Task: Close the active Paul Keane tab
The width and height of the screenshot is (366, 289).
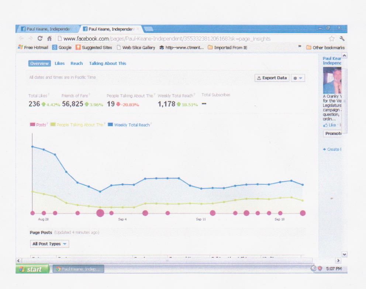Action: coord(138,29)
